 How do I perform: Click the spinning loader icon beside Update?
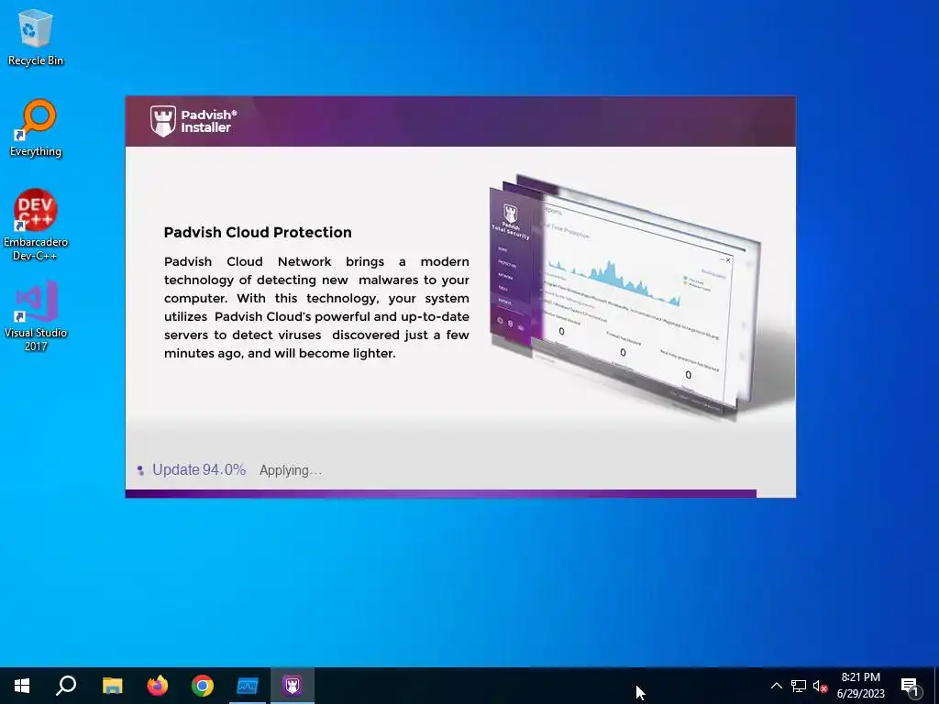point(140,470)
